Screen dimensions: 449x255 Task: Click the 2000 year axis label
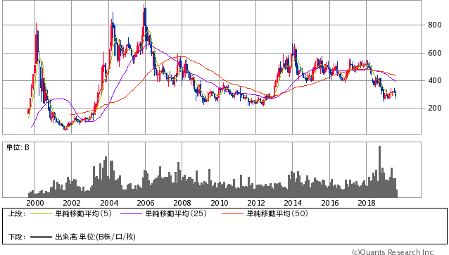pos(35,203)
